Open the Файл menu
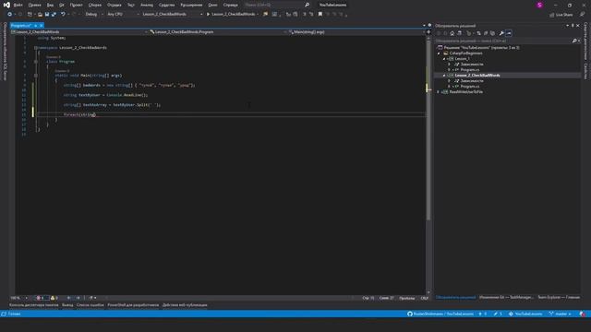The image size is (591, 332). click(18, 5)
